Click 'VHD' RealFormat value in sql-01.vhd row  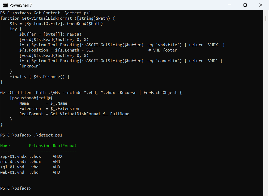(57, 167)
